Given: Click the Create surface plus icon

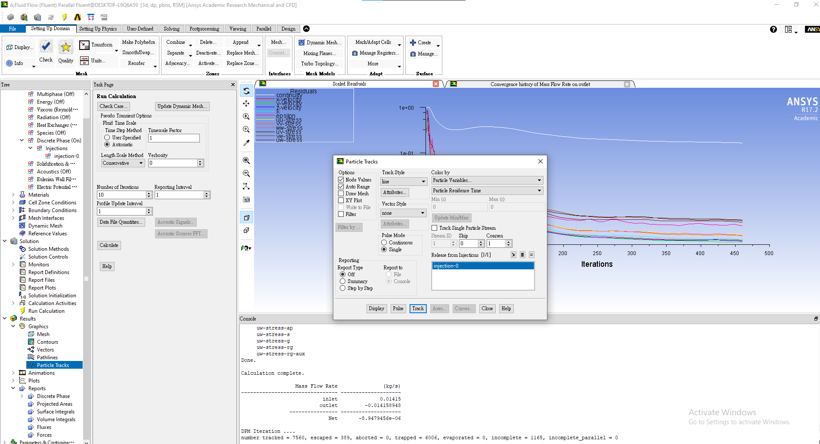Looking at the screenshot, I should click(x=413, y=43).
